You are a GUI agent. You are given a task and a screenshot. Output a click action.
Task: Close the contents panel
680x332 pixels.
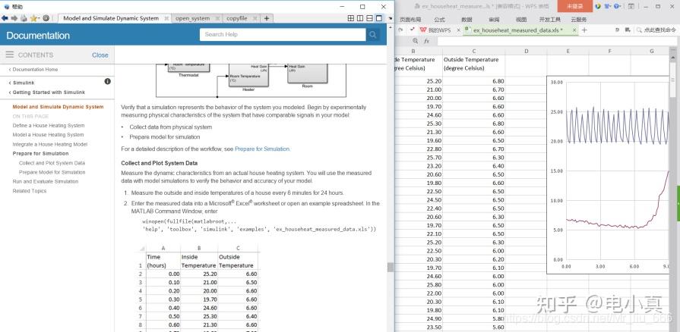pyautogui.click(x=100, y=55)
